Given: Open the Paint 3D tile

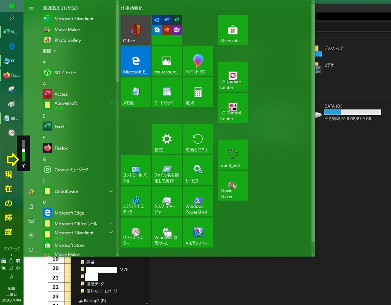Looking at the screenshot, I should (x=198, y=61).
